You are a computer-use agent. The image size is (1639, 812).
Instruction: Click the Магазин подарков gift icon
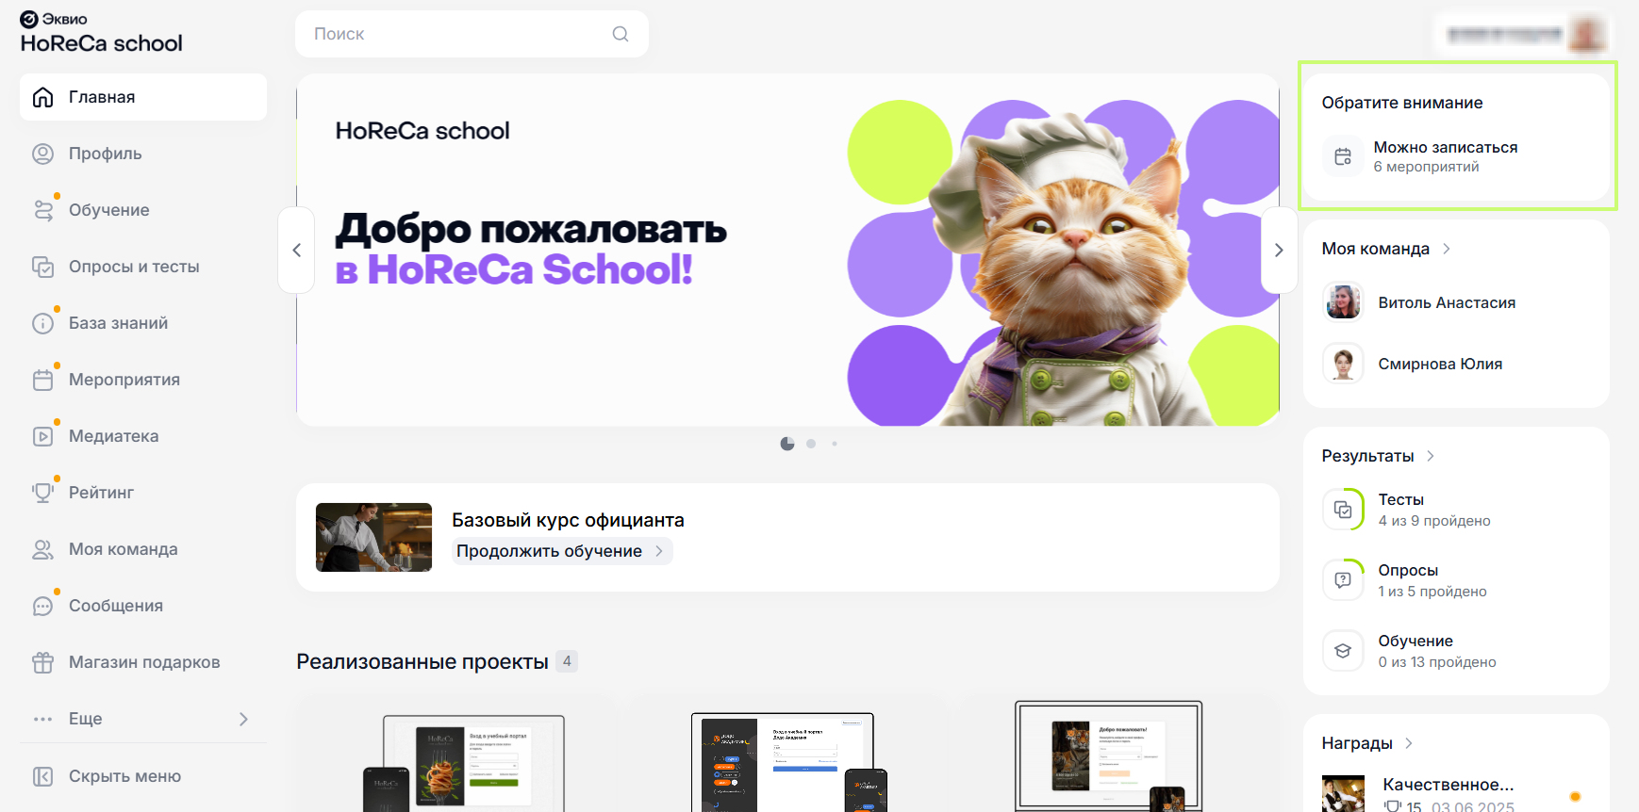tap(42, 662)
